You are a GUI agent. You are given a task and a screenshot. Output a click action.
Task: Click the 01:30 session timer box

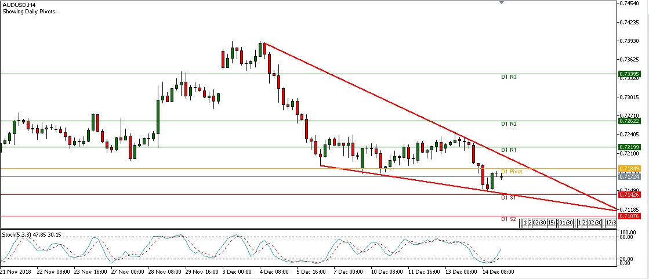(x=565, y=223)
